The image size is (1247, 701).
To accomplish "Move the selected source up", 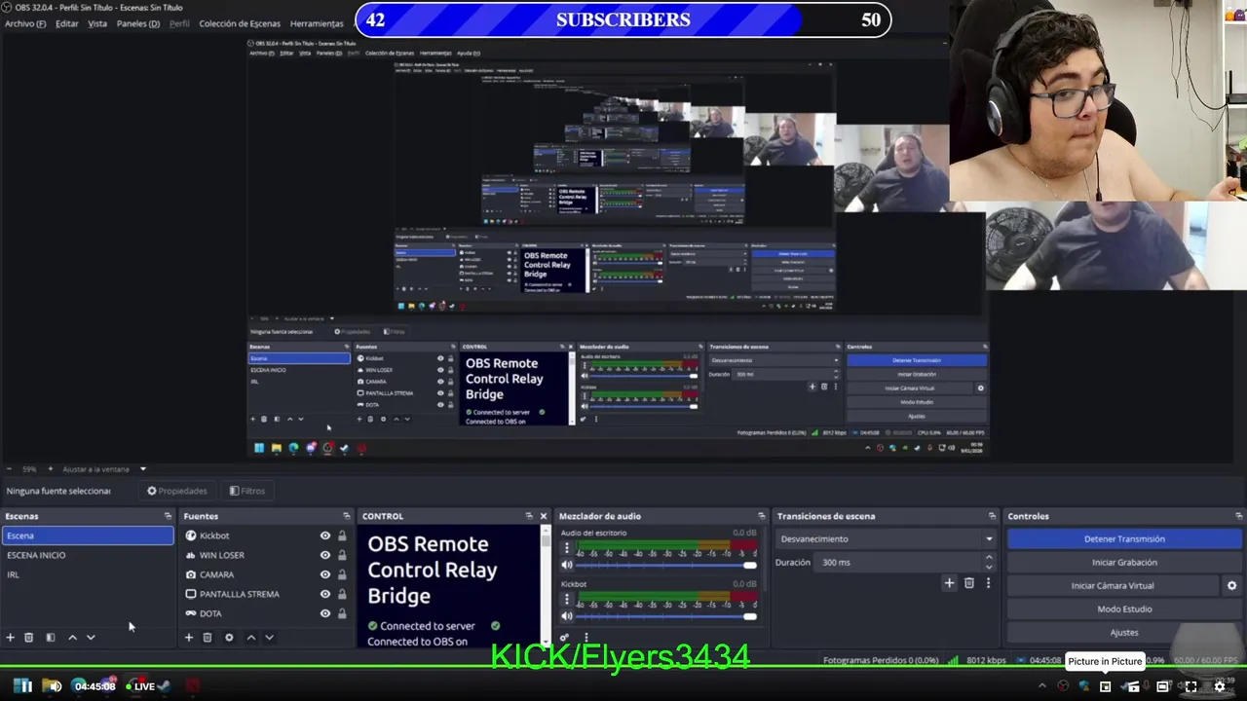I will coord(250,638).
